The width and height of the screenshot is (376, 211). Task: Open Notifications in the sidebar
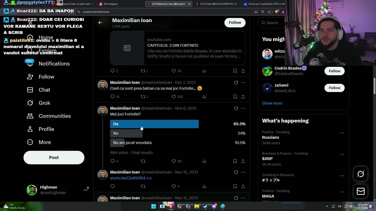(48, 64)
